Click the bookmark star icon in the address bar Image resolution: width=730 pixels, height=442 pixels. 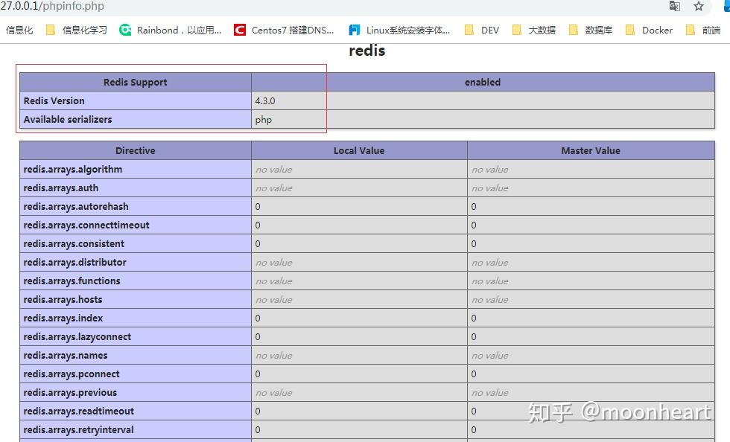(x=699, y=6)
